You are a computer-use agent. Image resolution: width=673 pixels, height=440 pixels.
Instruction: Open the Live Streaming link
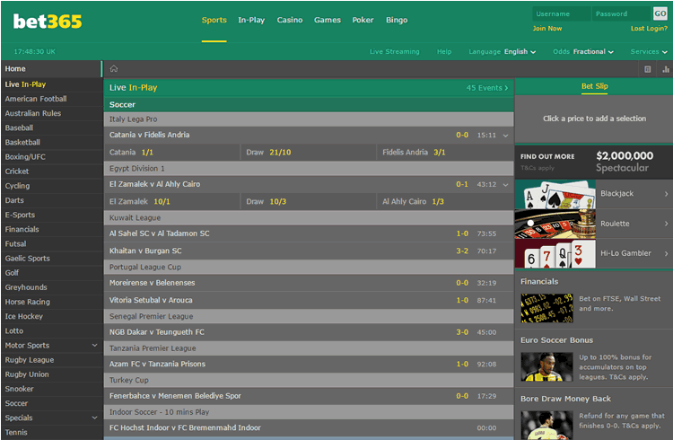[x=395, y=51]
